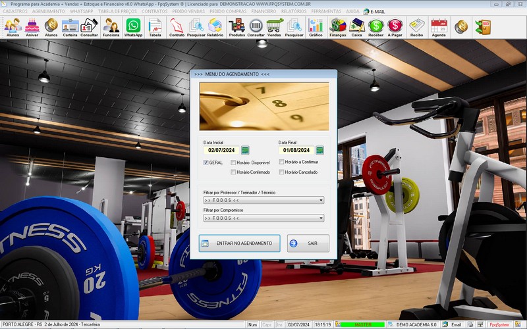Click the 02/07/2024 date in status bar
527x329 pixels.
click(299, 324)
